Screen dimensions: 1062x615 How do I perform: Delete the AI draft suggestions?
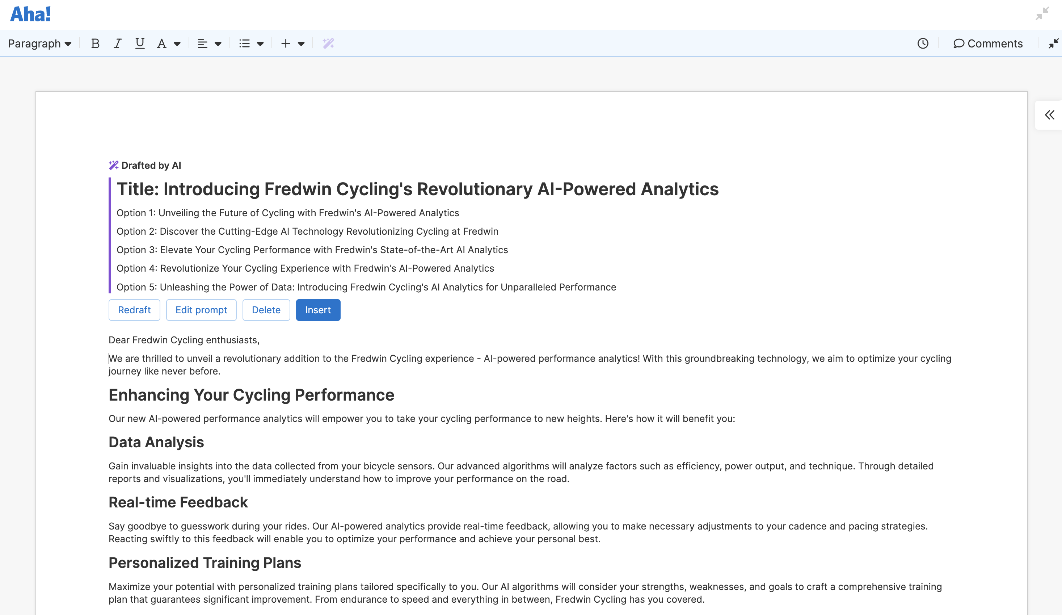(x=266, y=310)
